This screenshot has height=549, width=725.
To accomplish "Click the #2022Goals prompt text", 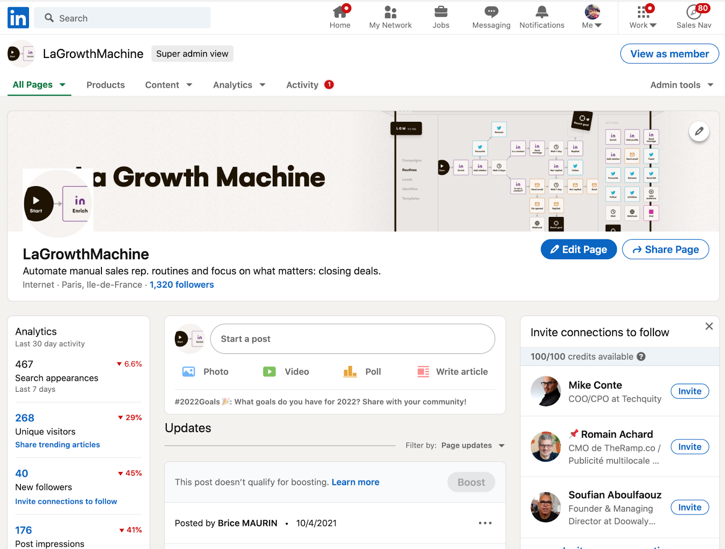I will coord(320,402).
